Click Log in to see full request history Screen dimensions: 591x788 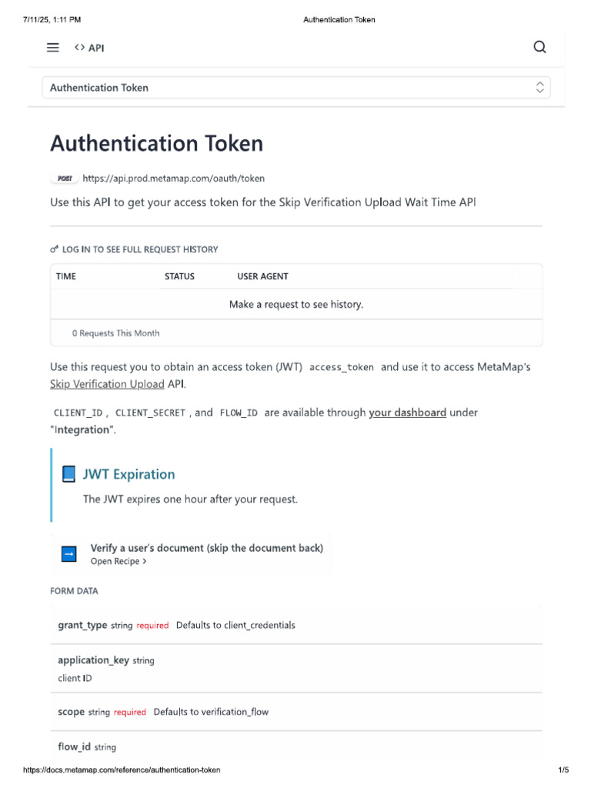[x=140, y=249]
